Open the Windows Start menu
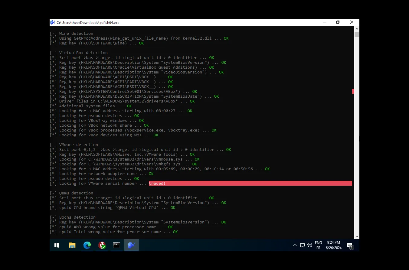This screenshot has width=409, height=270. click(x=57, y=245)
